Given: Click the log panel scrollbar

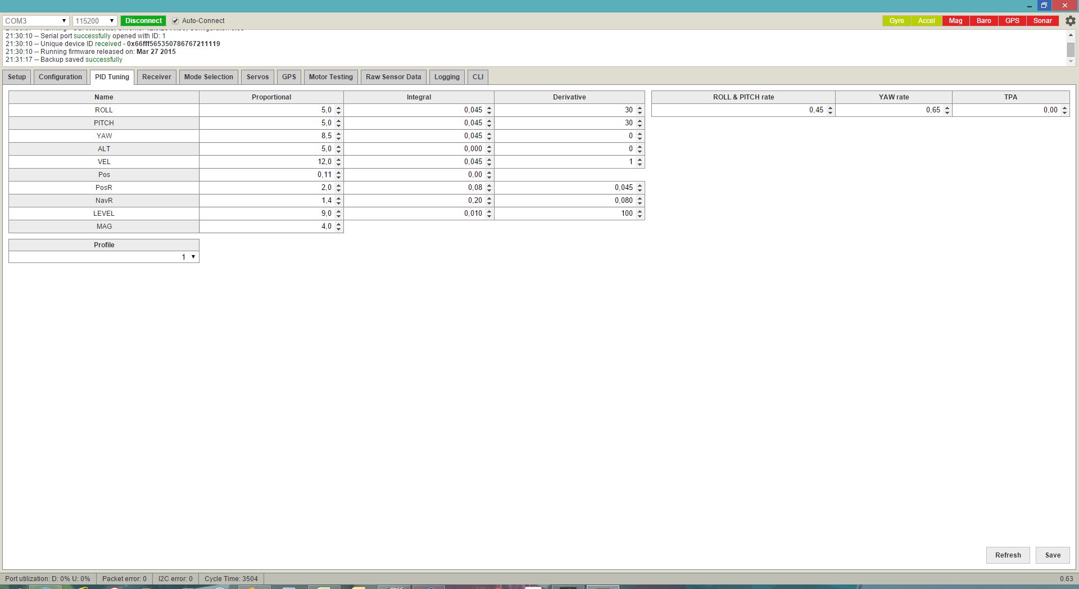Looking at the screenshot, I should coord(1071,49).
